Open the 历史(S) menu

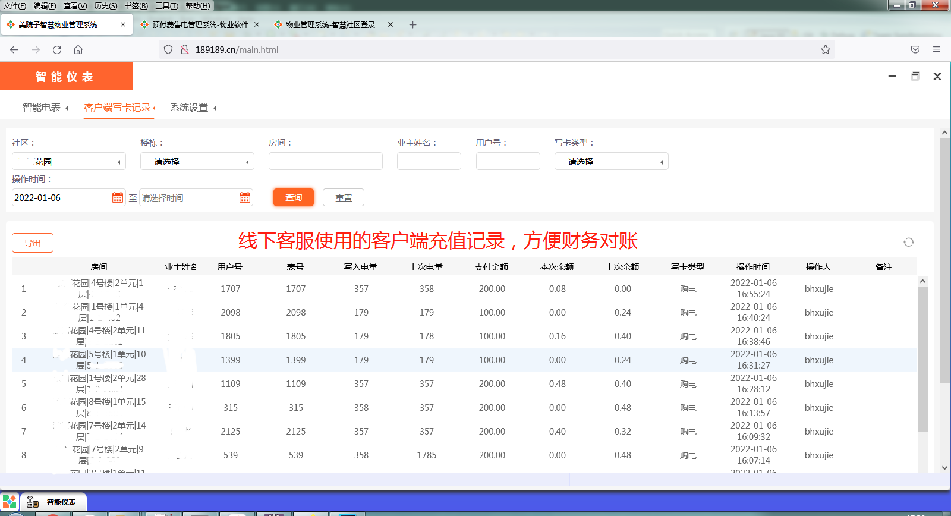106,6
